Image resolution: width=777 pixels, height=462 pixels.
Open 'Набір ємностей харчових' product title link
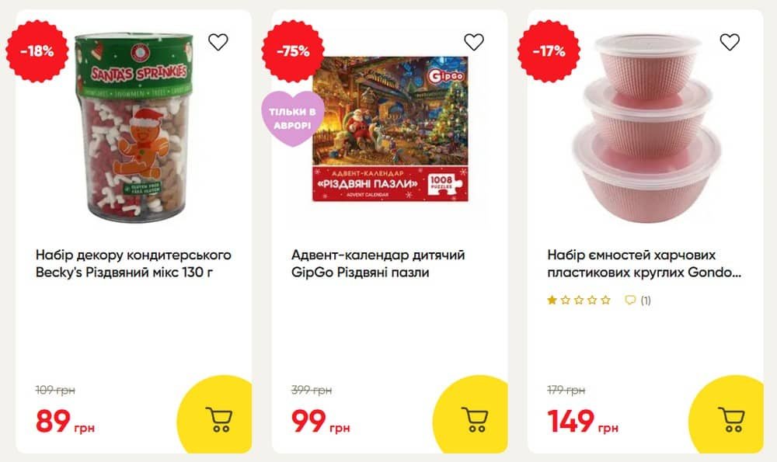click(x=644, y=263)
